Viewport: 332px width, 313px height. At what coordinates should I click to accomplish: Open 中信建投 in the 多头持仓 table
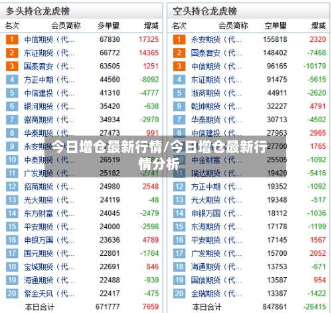[49, 93]
